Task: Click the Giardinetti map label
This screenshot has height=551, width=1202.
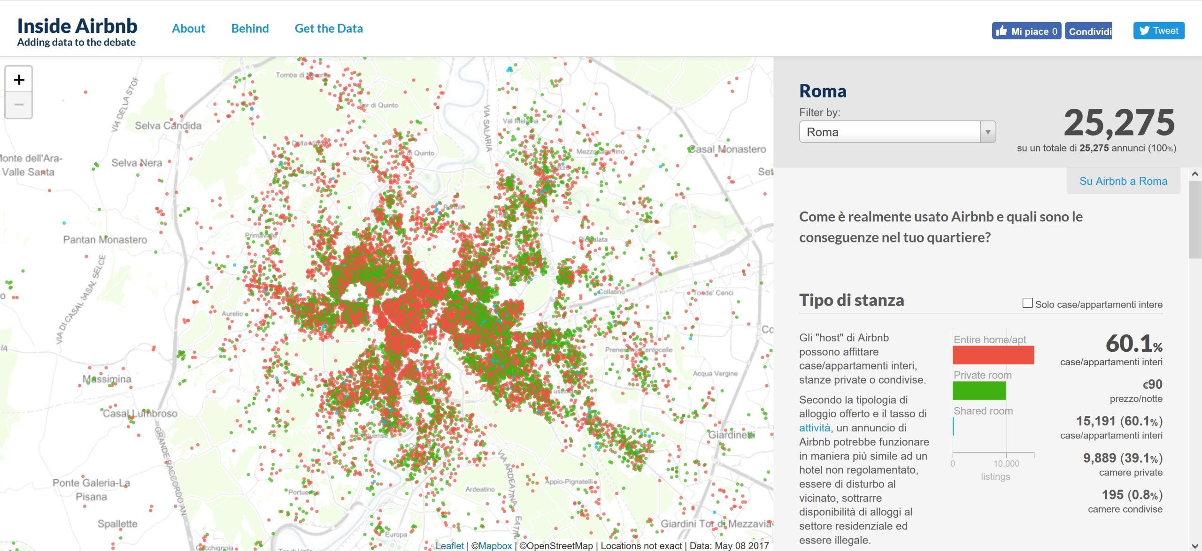Action: [732, 435]
